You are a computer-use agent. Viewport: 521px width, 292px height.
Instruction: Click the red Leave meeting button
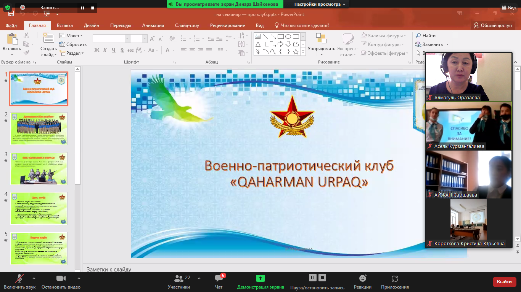coord(504,282)
